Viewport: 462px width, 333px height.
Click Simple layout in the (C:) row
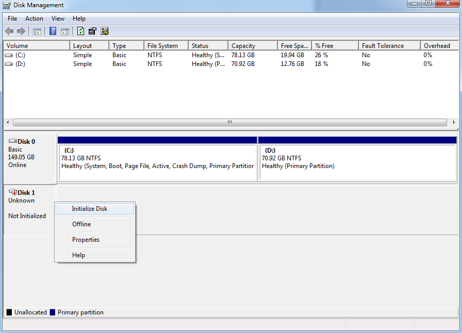pos(82,55)
